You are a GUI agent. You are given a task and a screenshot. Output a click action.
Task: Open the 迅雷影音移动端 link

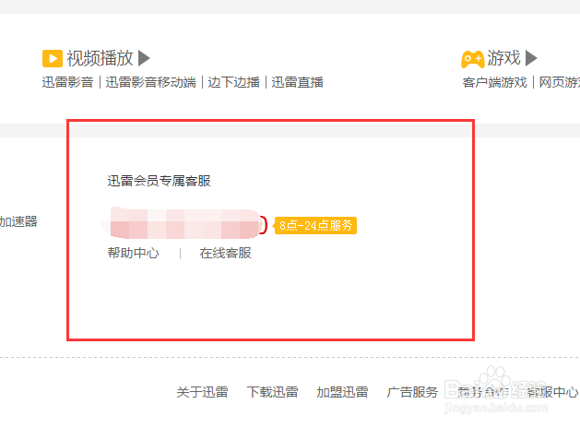(150, 82)
